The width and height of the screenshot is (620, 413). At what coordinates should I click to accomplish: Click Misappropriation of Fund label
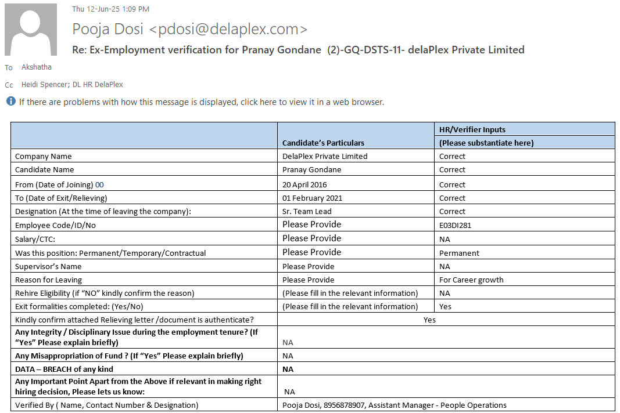[129, 356]
